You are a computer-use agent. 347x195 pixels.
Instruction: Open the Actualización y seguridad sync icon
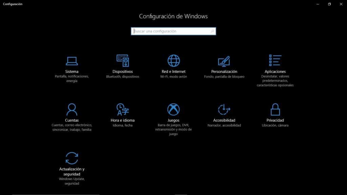pyautogui.click(x=72, y=158)
